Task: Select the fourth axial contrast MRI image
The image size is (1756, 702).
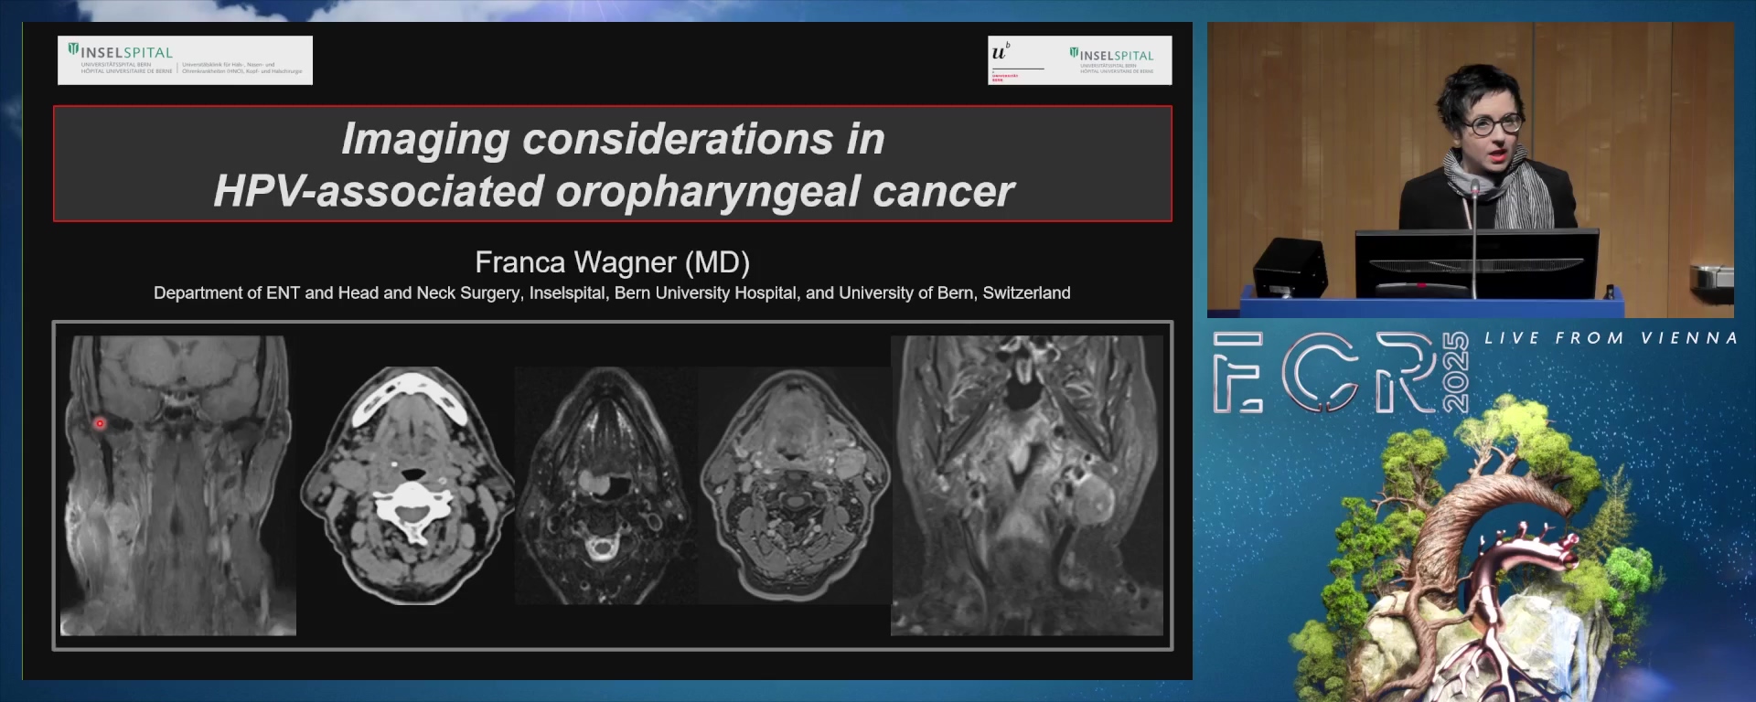Action: tap(795, 485)
